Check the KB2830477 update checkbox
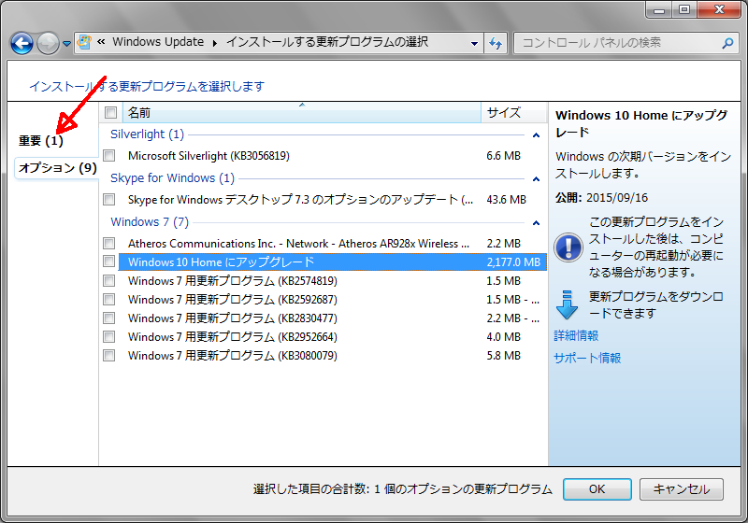 (109, 318)
